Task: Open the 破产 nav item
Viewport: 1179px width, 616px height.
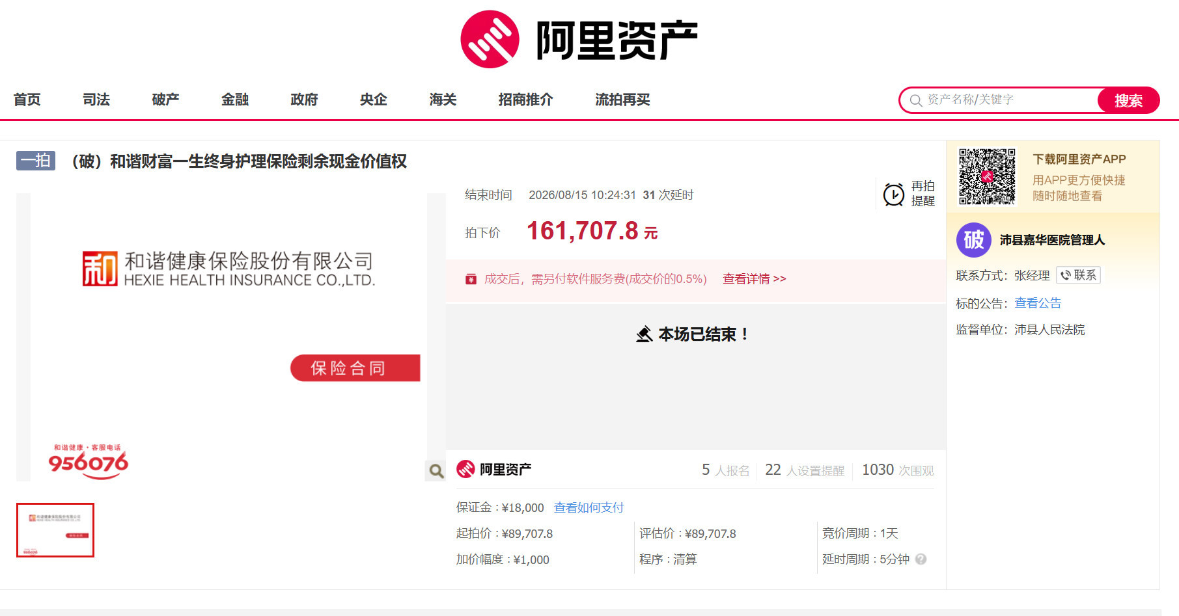Action: [165, 100]
